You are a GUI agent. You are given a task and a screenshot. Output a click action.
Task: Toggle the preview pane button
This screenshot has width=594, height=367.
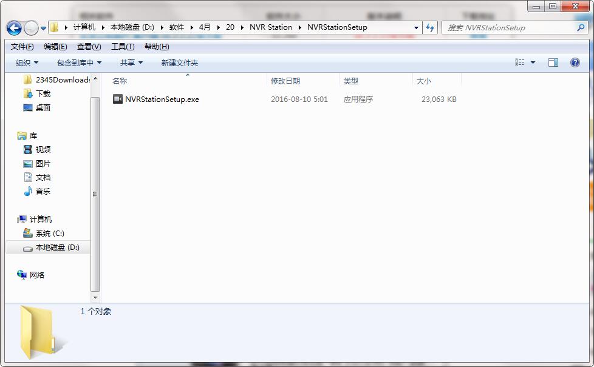(x=553, y=62)
